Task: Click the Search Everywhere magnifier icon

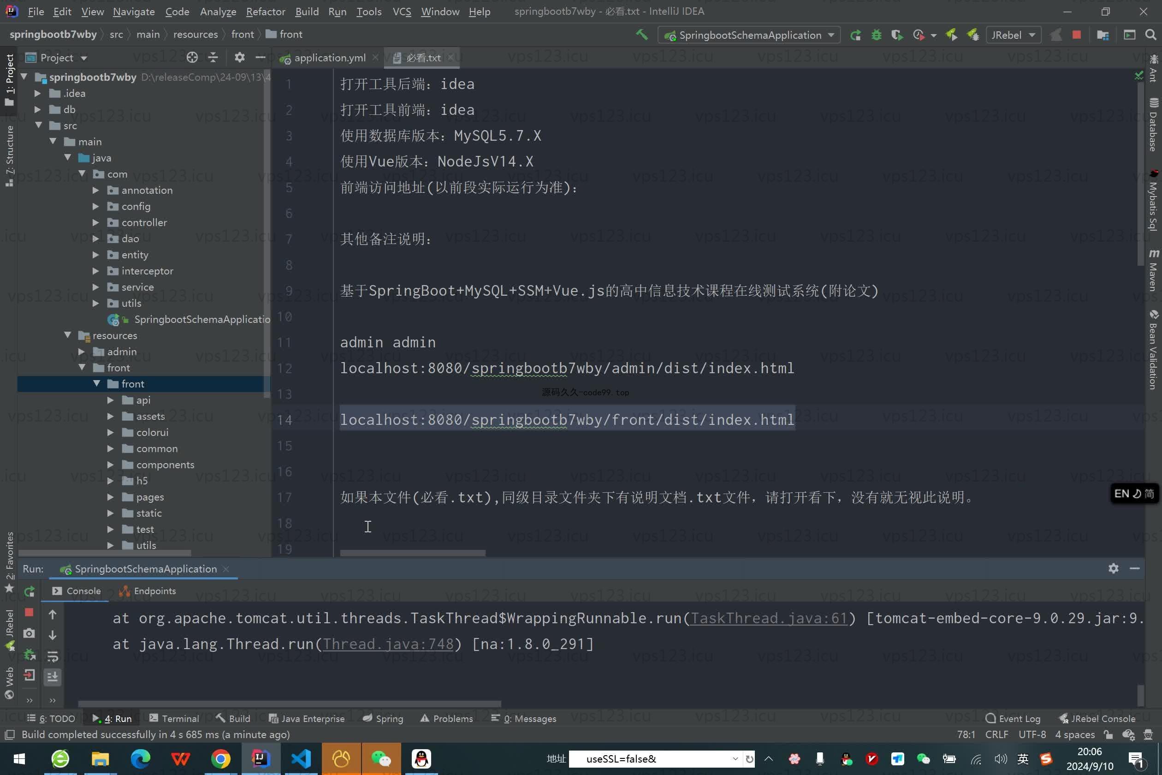Action: pos(1150,35)
